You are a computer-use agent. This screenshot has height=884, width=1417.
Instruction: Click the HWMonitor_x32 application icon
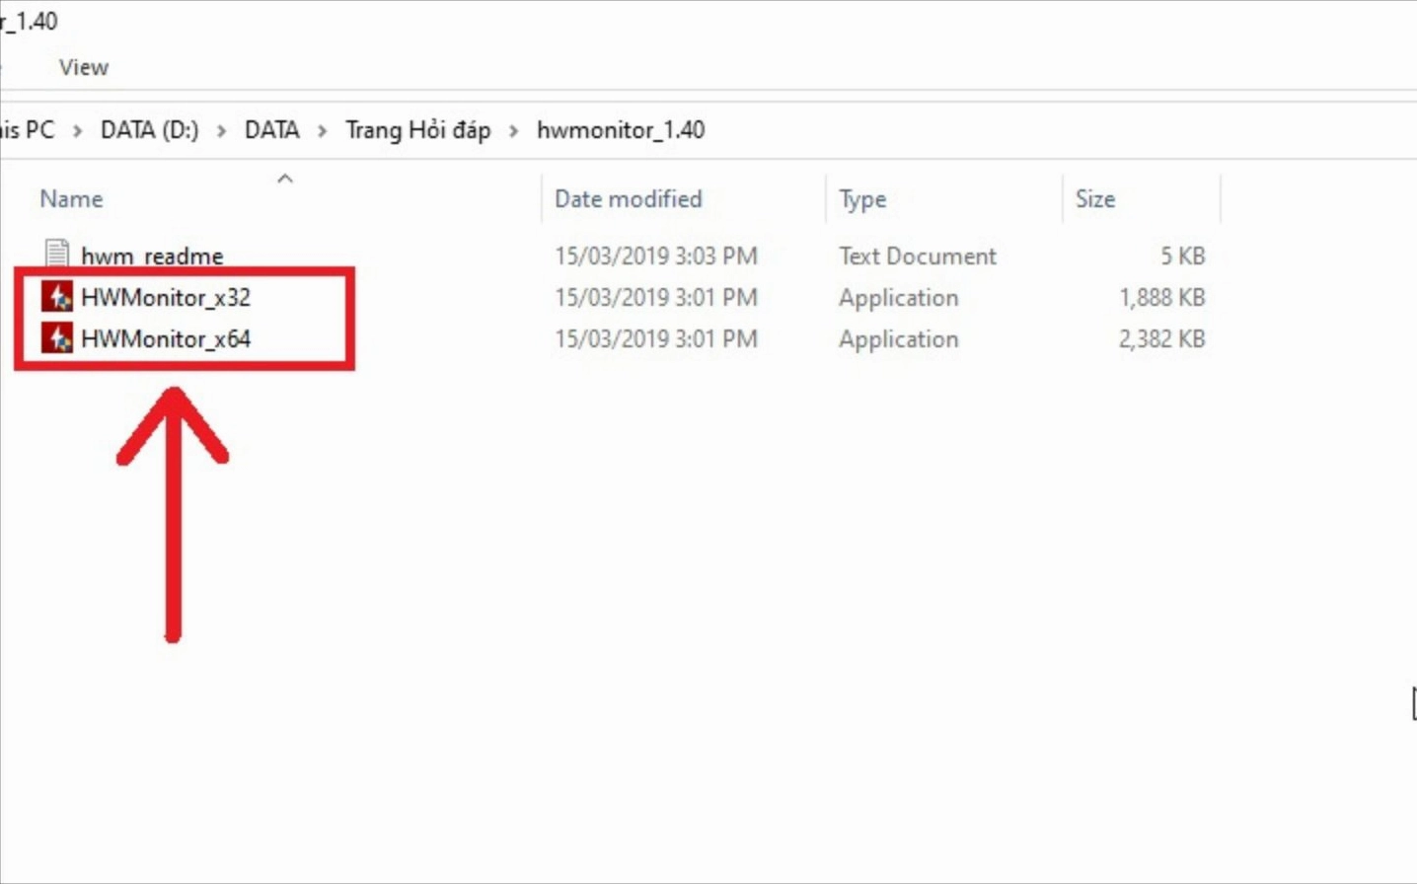point(57,297)
